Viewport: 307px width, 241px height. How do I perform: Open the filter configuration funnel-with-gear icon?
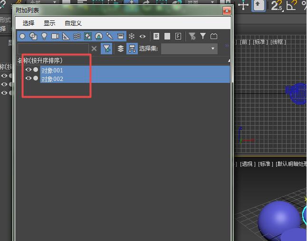point(192,36)
